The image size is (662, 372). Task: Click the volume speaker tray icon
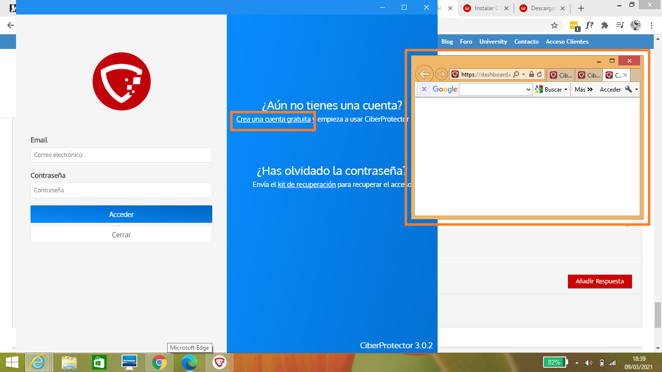(589, 362)
